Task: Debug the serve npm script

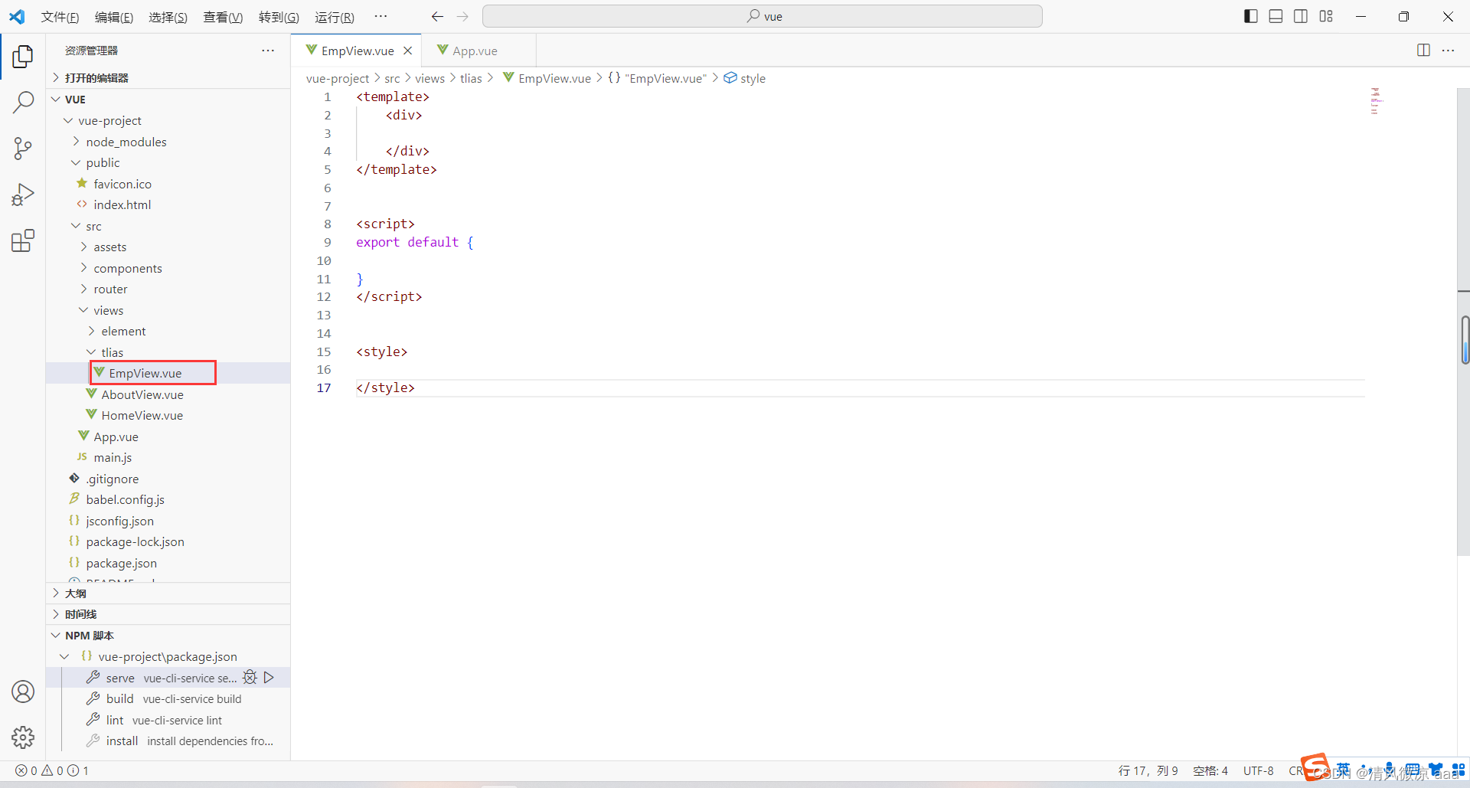Action: coord(250,677)
